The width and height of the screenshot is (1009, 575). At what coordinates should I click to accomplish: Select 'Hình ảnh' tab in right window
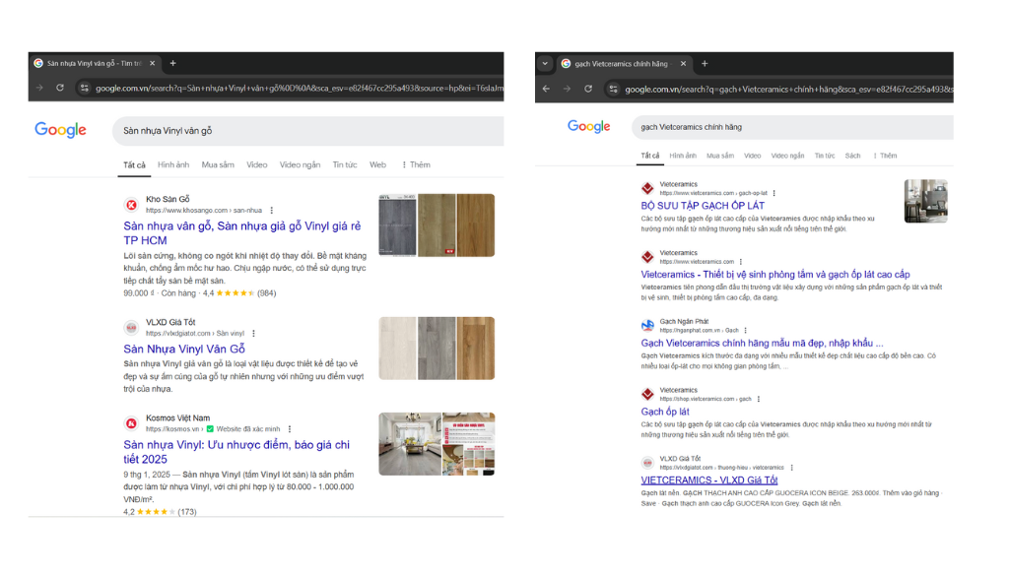click(x=683, y=156)
